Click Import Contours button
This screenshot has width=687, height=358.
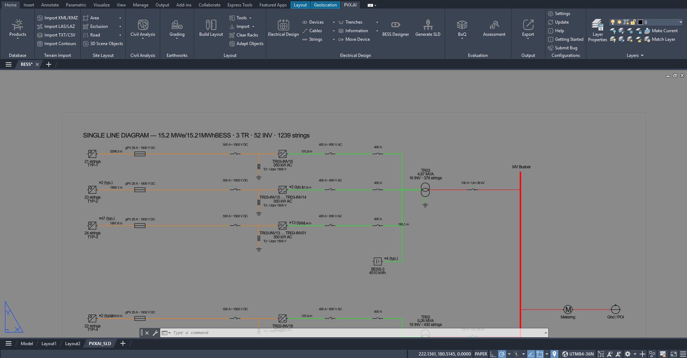click(x=57, y=44)
